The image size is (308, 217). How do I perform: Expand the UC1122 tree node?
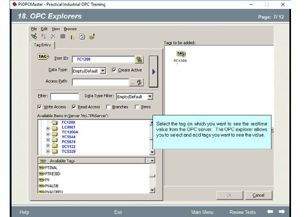click(48, 151)
